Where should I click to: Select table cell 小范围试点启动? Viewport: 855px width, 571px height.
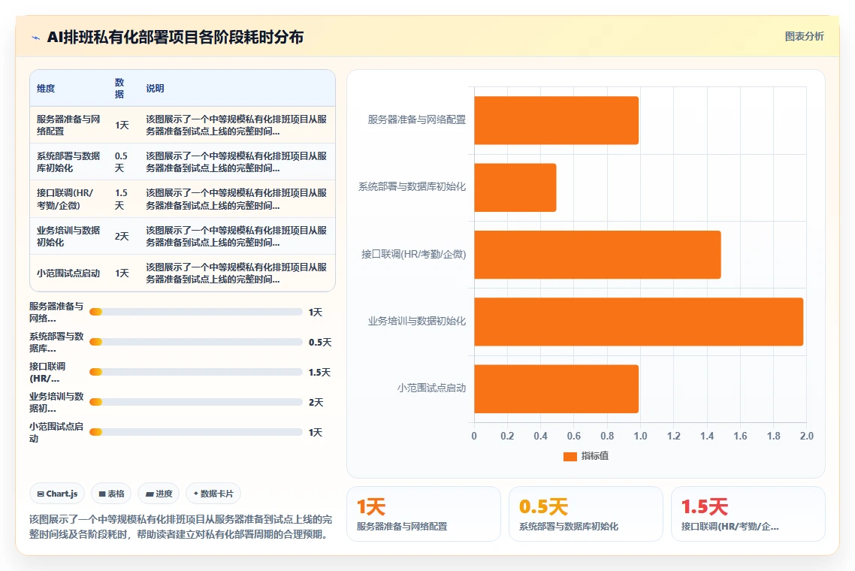coord(68,273)
